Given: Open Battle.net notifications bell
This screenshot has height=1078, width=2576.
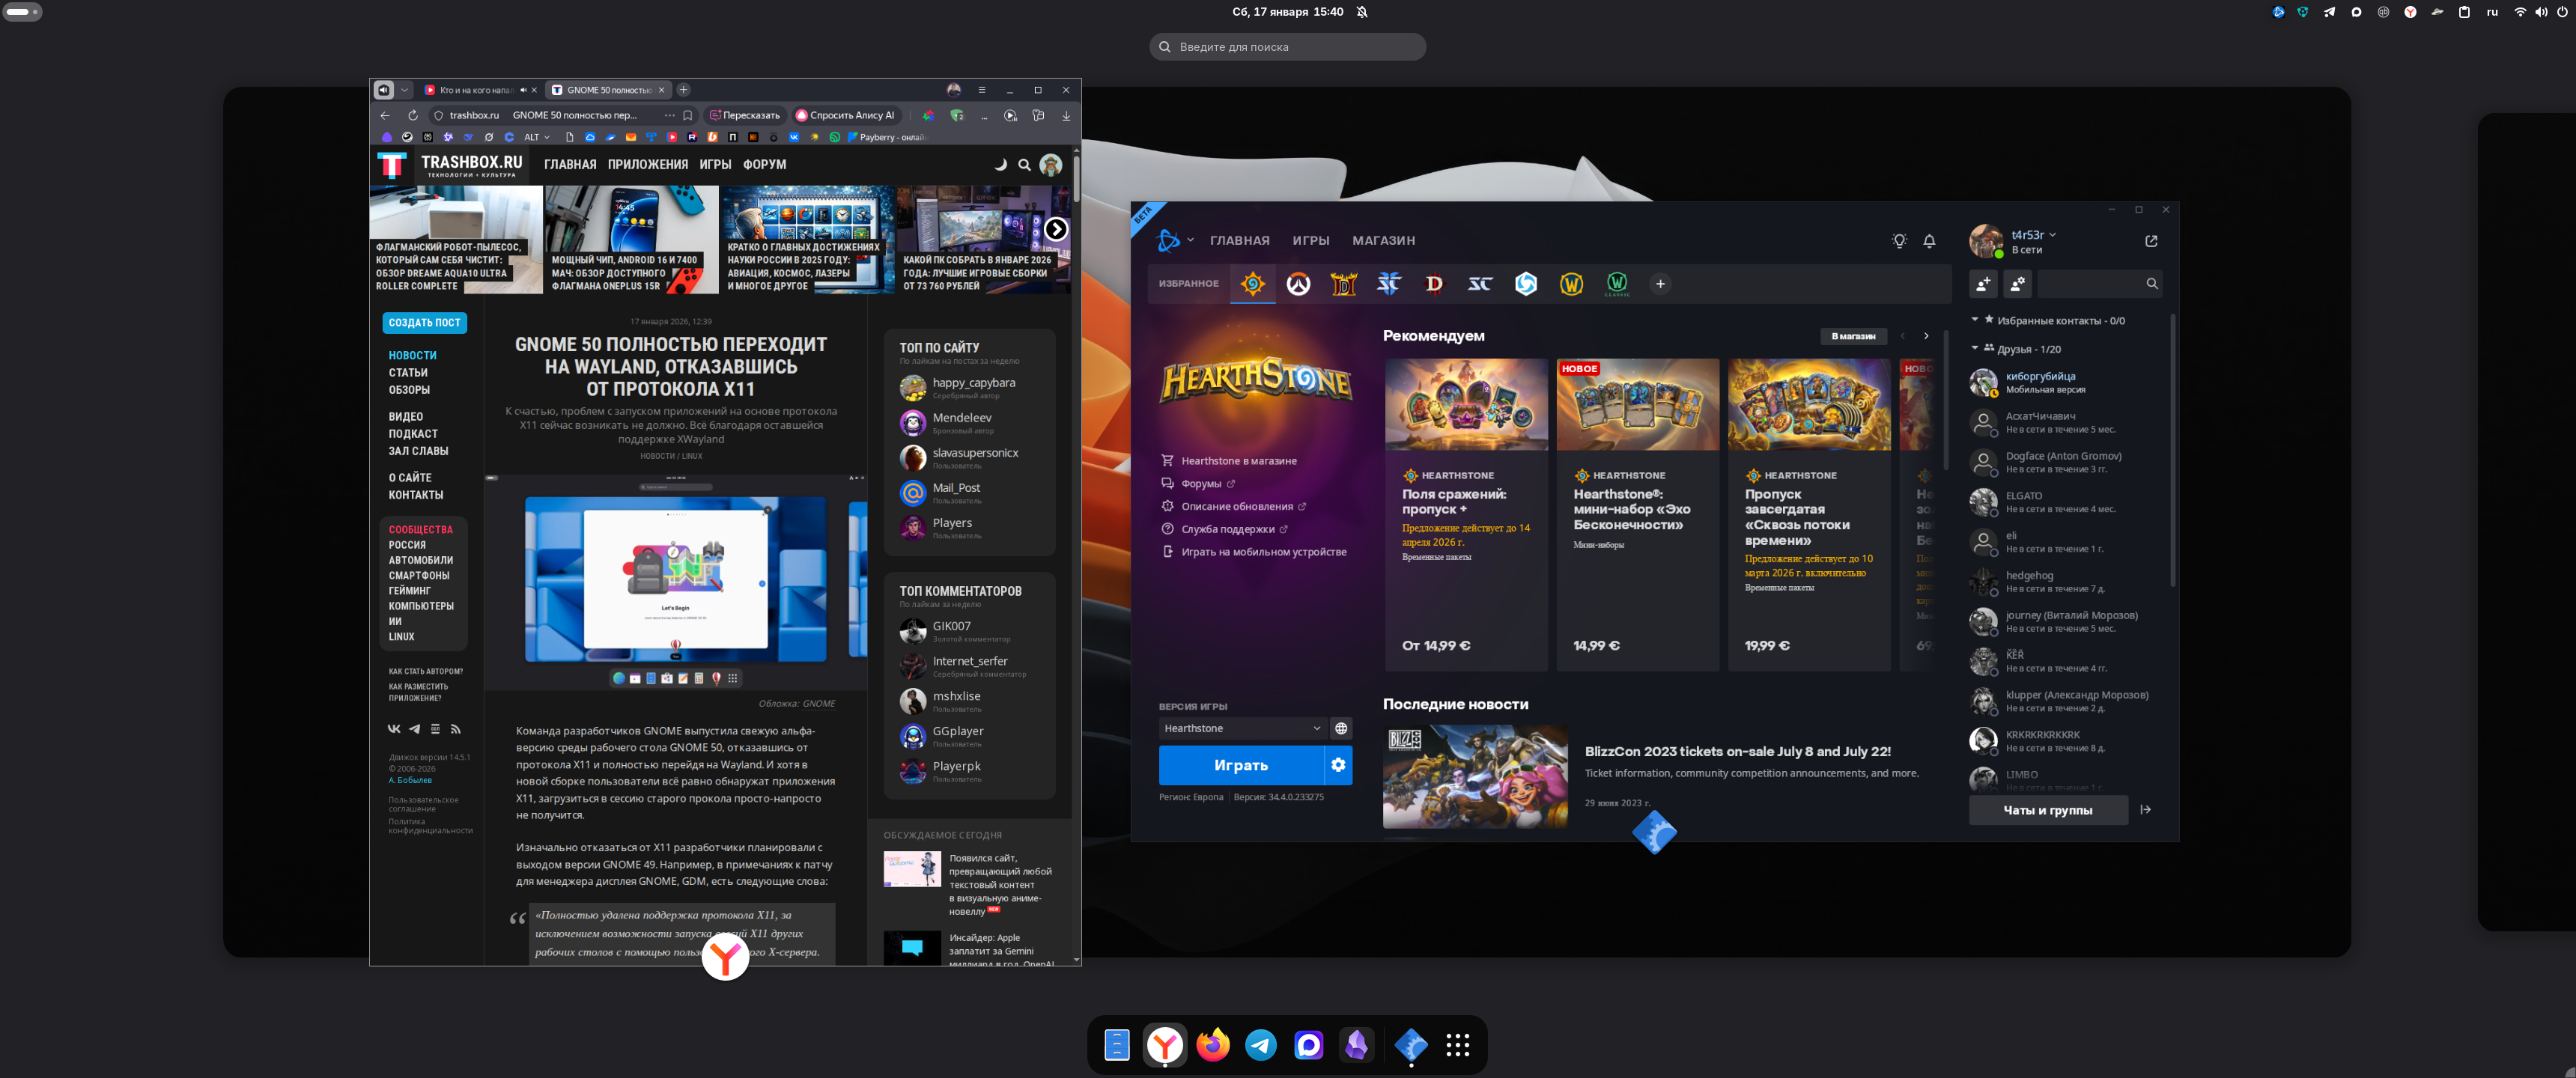Looking at the screenshot, I should point(1929,241).
